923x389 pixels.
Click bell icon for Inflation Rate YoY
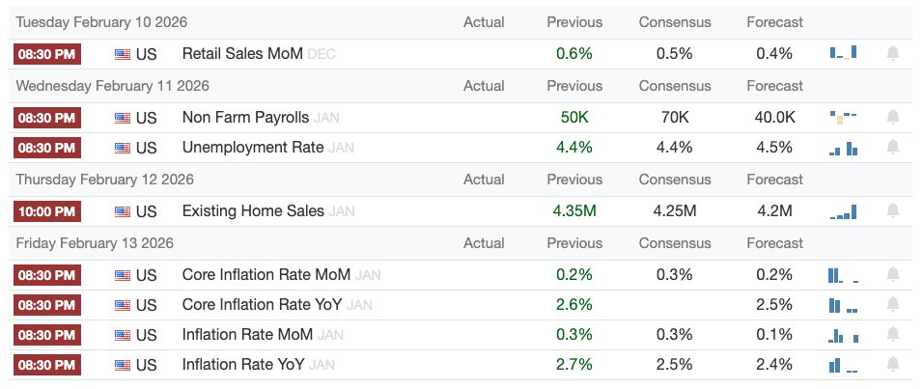point(892,365)
